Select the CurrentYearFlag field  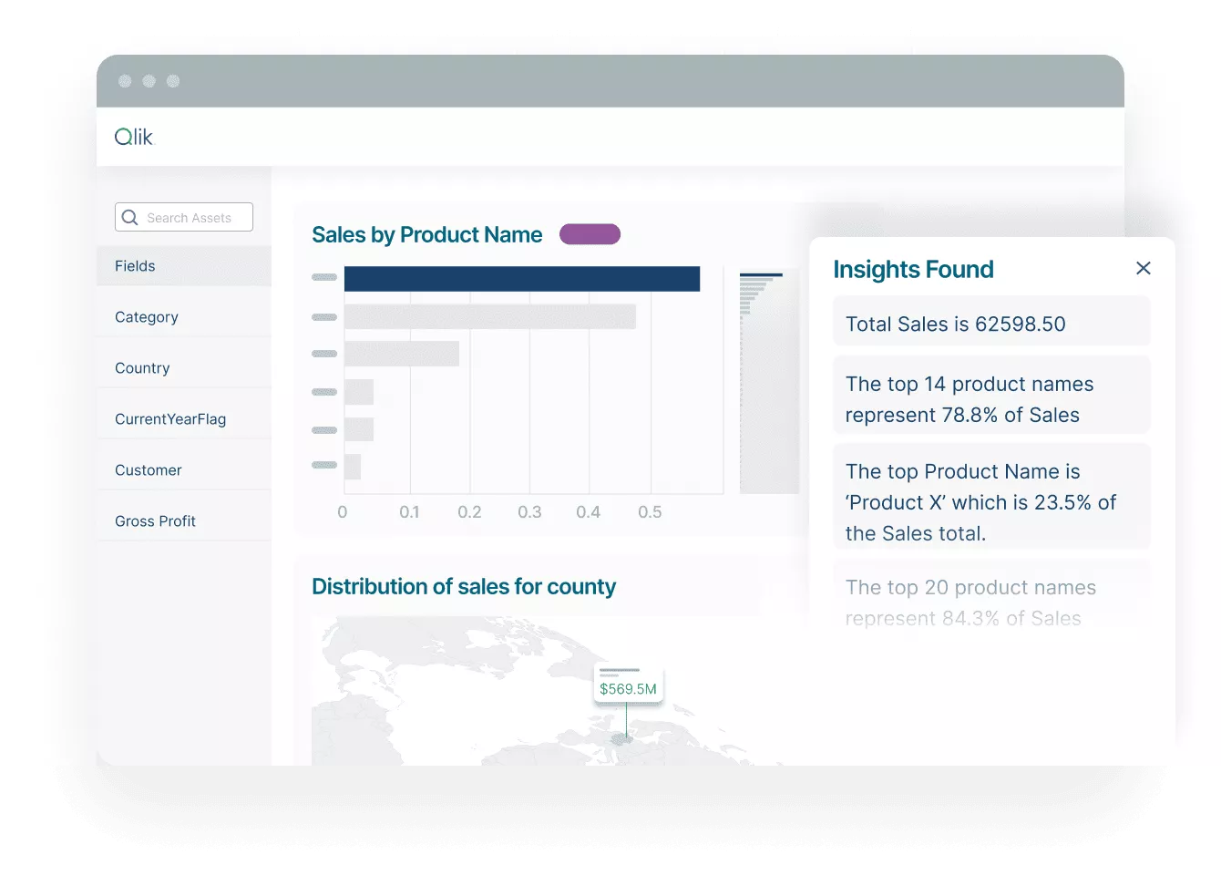click(170, 418)
